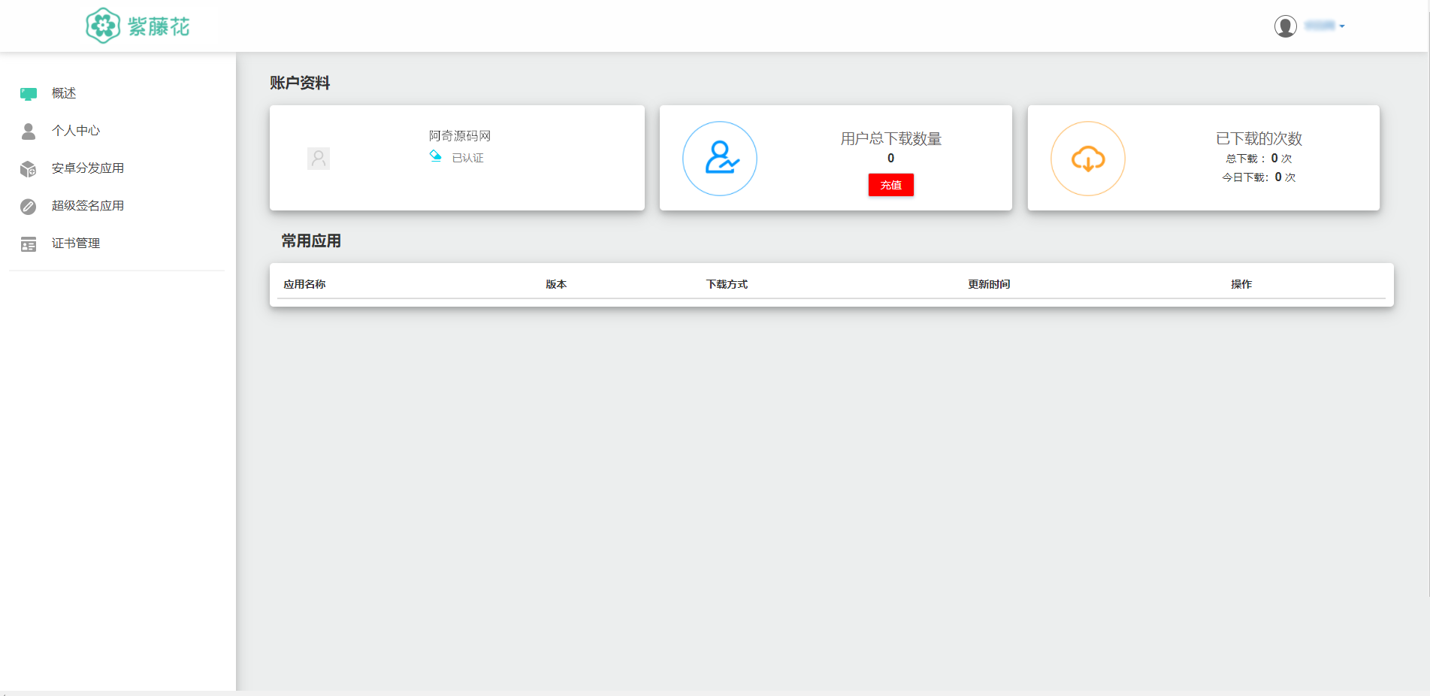
Task: Click the 个人中心 person icon
Action: point(29,132)
